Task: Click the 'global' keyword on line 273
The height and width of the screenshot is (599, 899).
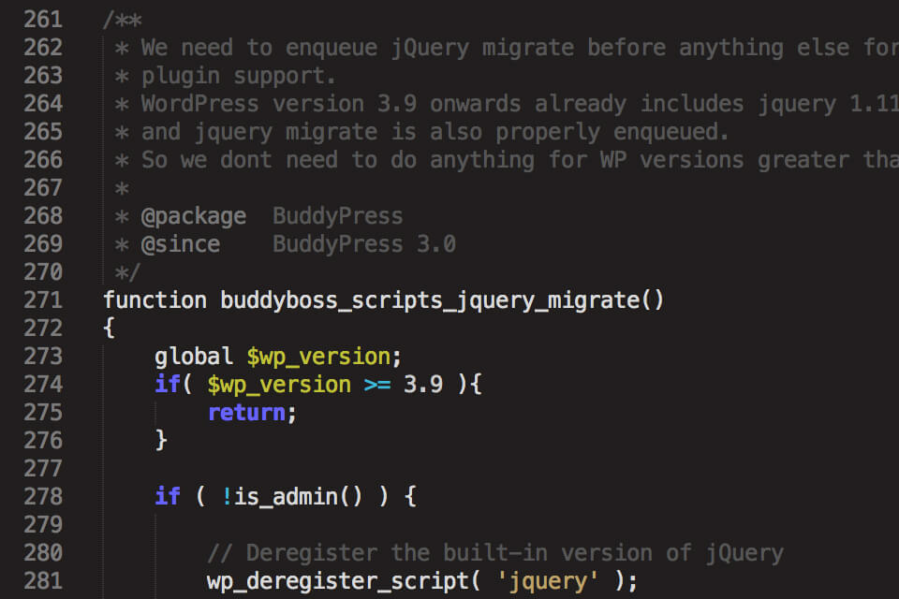Action: tap(194, 357)
